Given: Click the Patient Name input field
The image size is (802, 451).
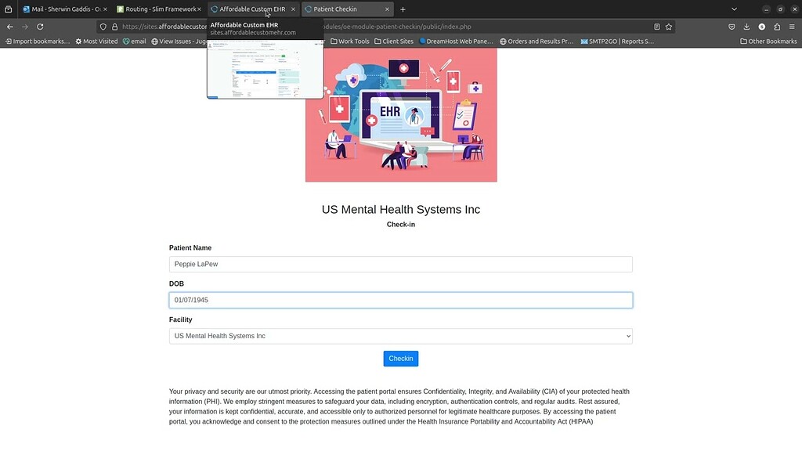Looking at the screenshot, I should [401, 264].
